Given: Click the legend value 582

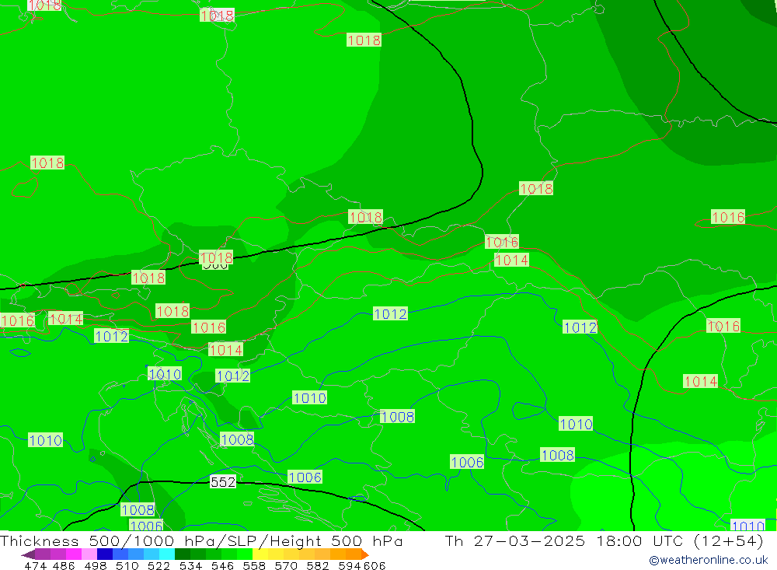Looking at the screenshot, I should coord(317,565).
